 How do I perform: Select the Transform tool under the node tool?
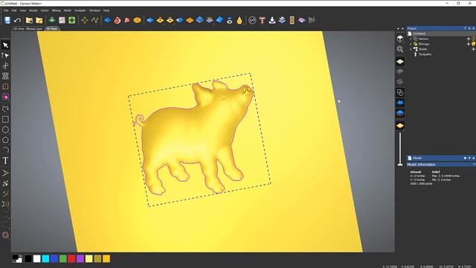click(x=5, y=66)
